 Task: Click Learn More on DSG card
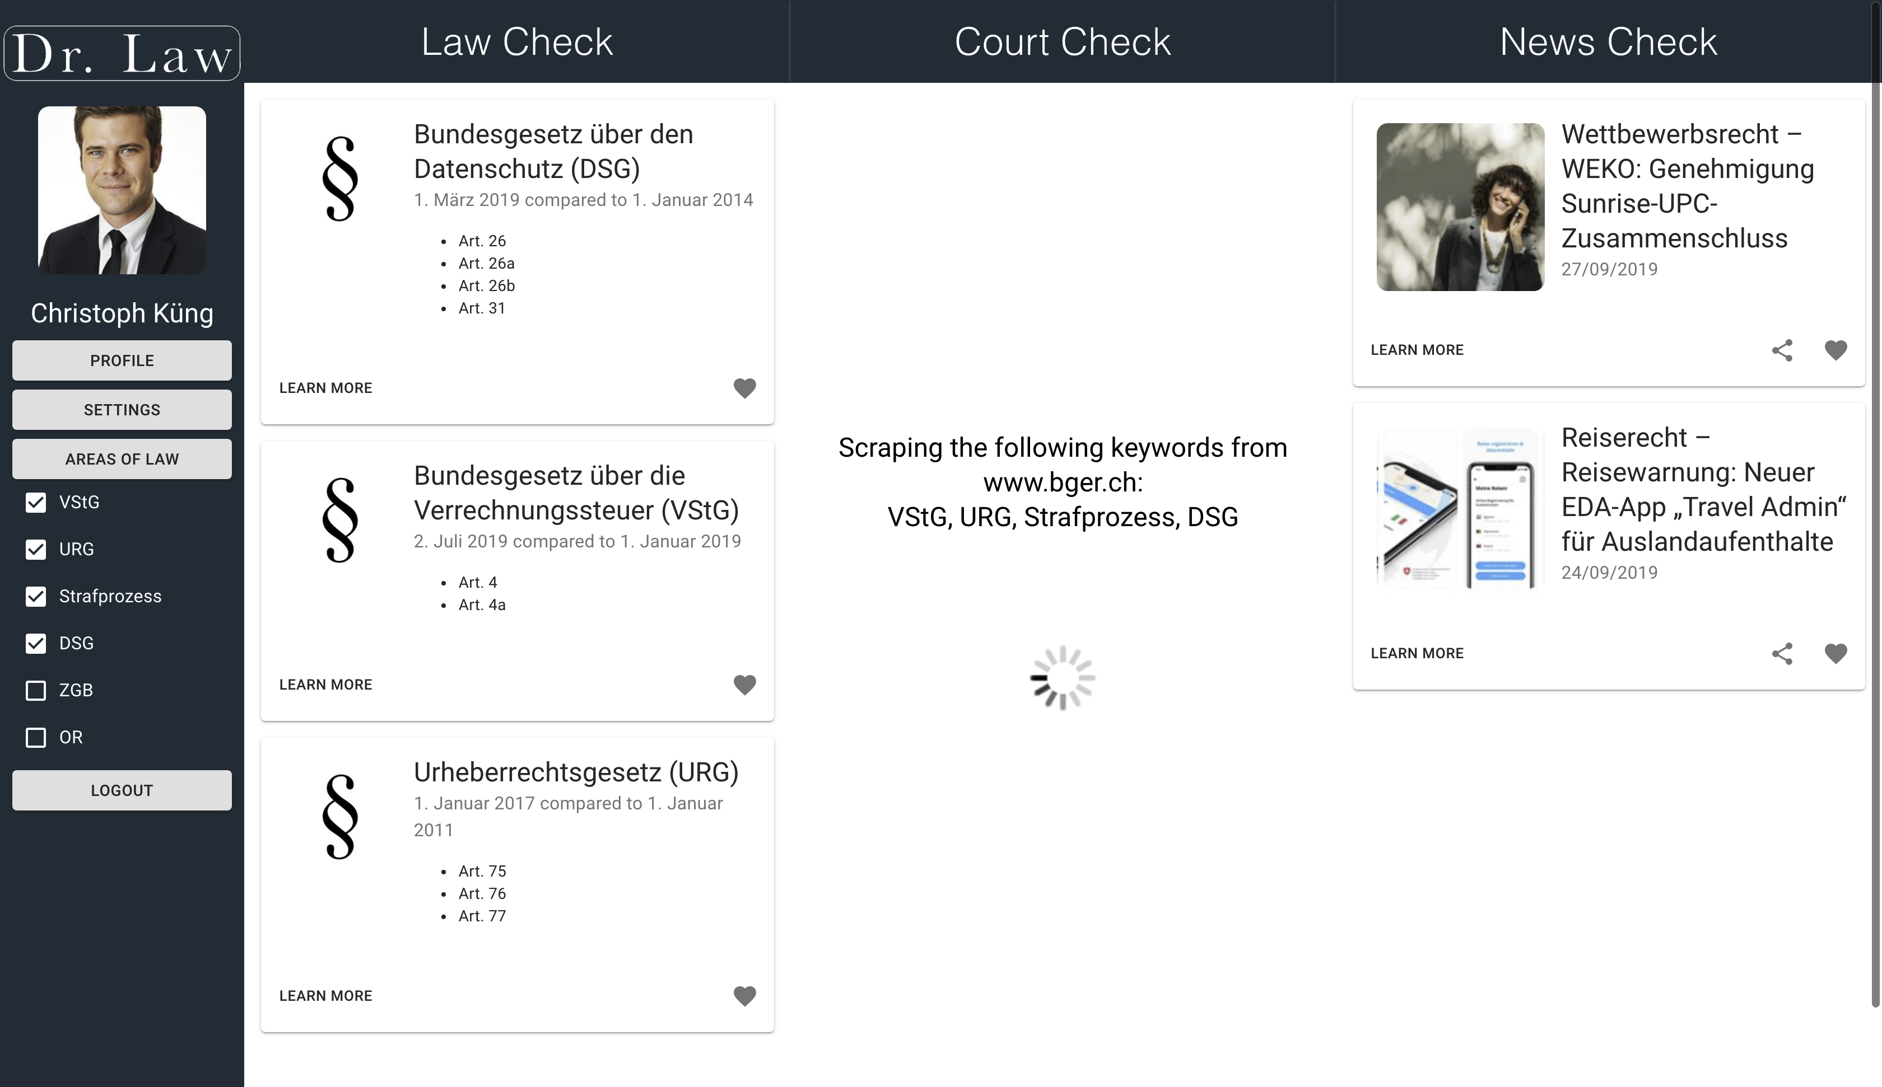[x=325, y=388]
